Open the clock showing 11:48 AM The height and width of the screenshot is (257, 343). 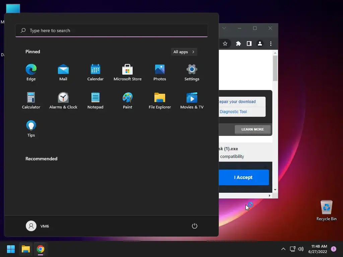coord(318,249)
